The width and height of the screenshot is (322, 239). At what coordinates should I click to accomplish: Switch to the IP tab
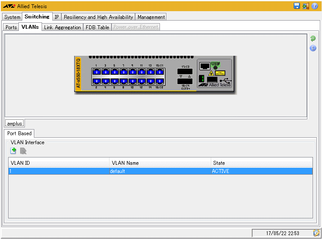click(x=57, y=17)
